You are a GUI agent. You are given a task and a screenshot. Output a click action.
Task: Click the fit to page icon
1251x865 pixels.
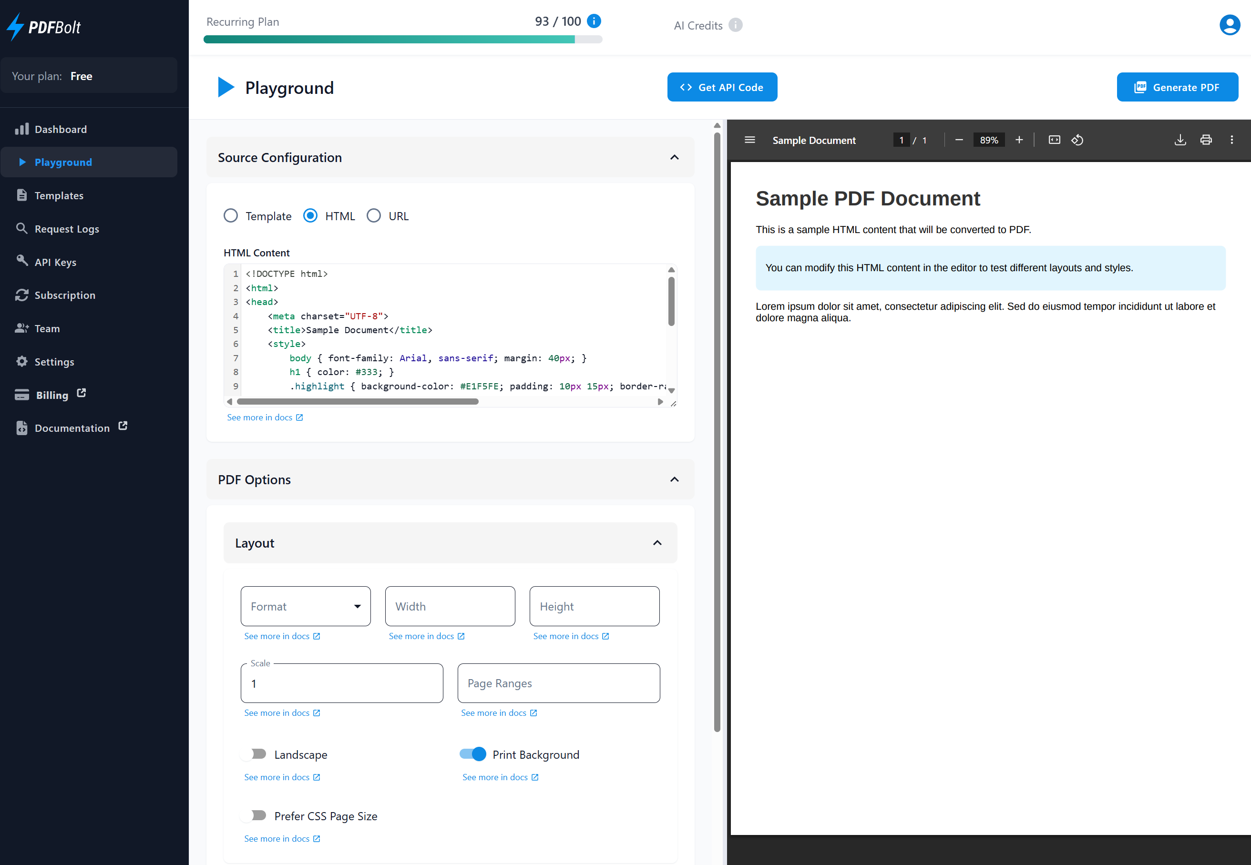point(1054,141)
